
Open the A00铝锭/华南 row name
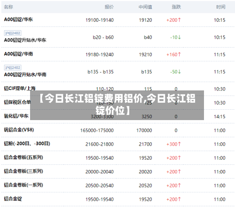[x=18, y=54]
